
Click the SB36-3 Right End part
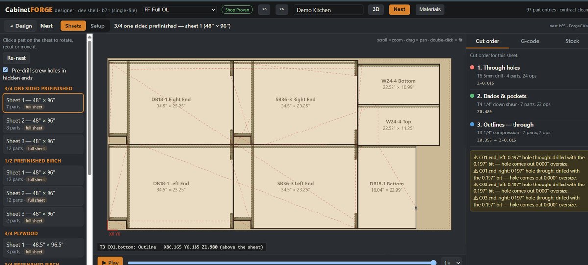tap(295, 102)
